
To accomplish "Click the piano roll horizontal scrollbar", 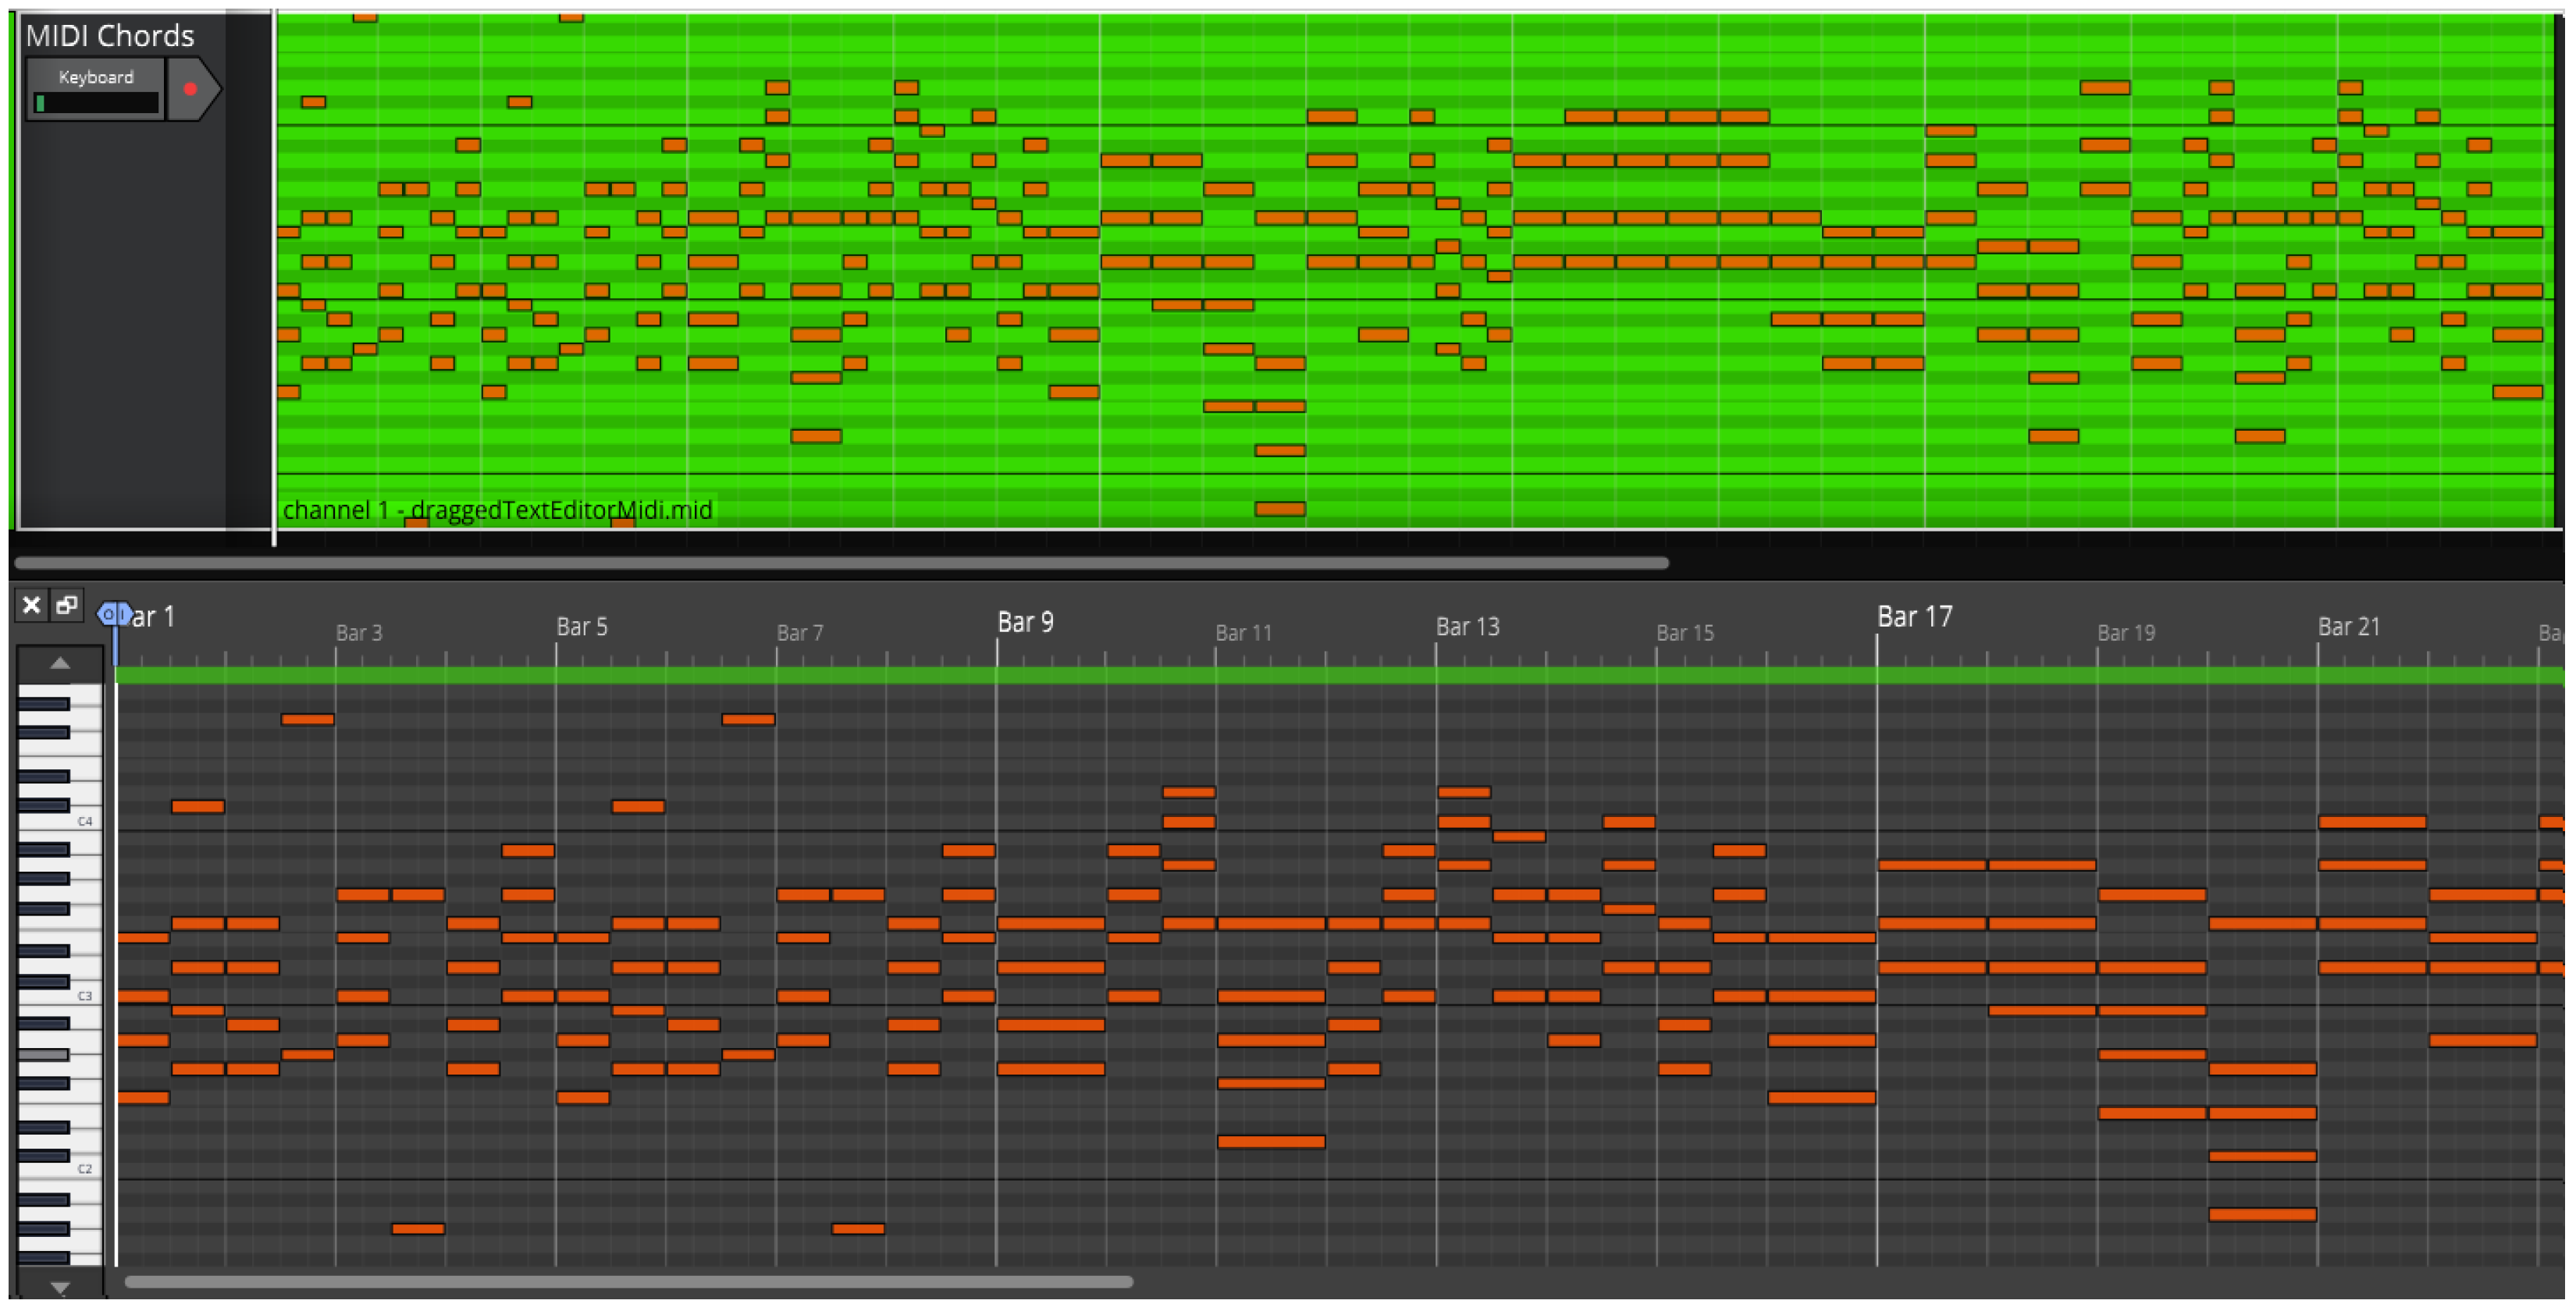I will [x=628, y=1282].
